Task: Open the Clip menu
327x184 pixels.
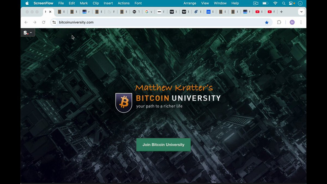Action: 96,3
